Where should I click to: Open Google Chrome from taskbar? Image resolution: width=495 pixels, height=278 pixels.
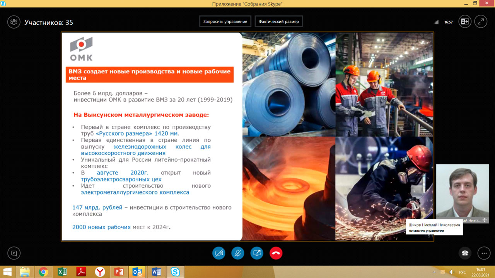point(43,272)
